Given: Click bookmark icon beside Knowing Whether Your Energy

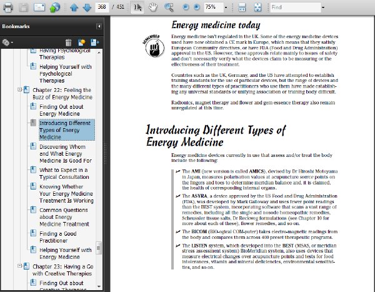Looking at the screenshot, I should pyautogui.click(x=34, y=186).
